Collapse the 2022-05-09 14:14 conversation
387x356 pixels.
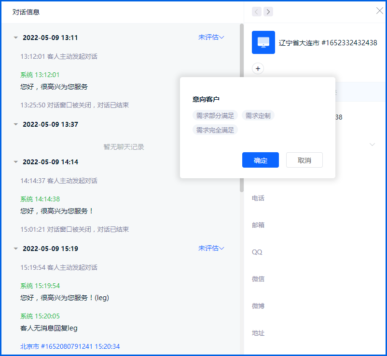[x=16, y=162]
